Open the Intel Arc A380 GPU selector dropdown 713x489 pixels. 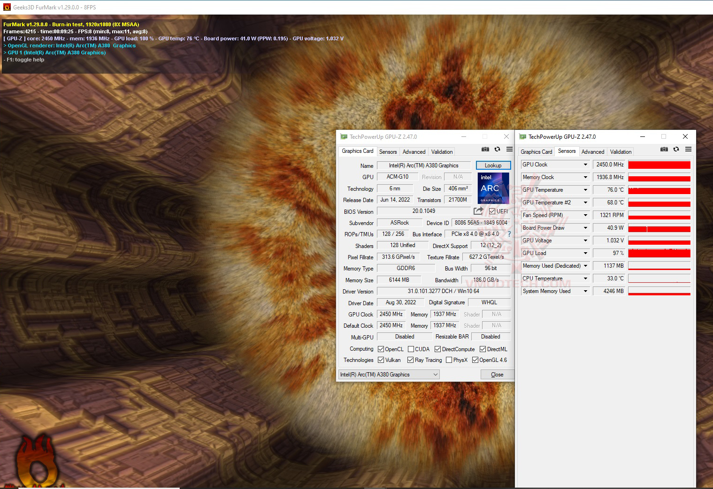pyautogui.click(x=389, y=375)
